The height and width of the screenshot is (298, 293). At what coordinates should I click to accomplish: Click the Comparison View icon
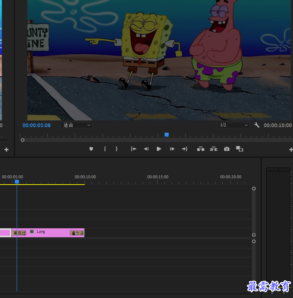239,149
